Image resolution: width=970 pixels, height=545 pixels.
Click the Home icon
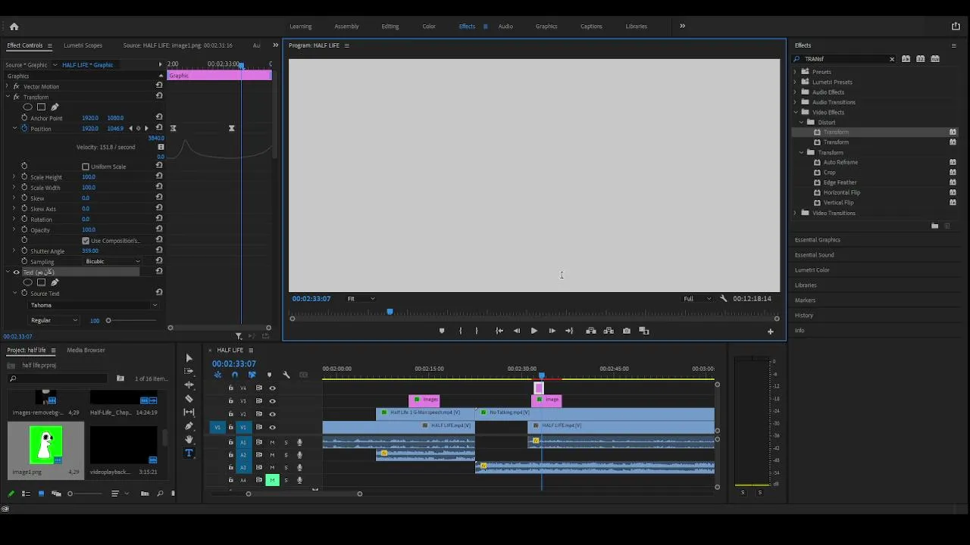point(14,26)
